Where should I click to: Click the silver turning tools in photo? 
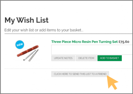[31, 56]
